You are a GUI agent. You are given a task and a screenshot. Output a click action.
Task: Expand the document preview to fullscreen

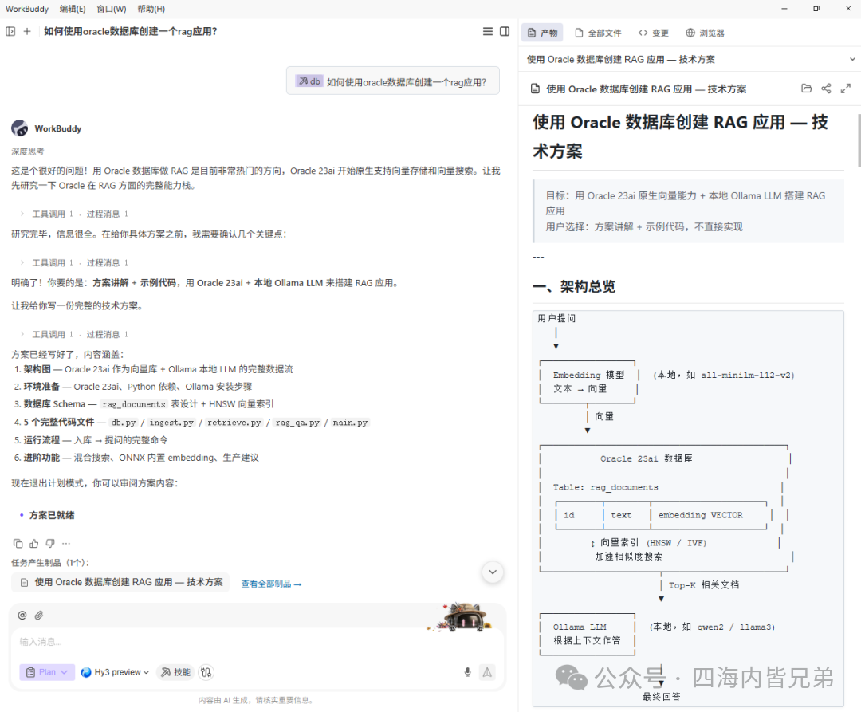coord(846,89)
